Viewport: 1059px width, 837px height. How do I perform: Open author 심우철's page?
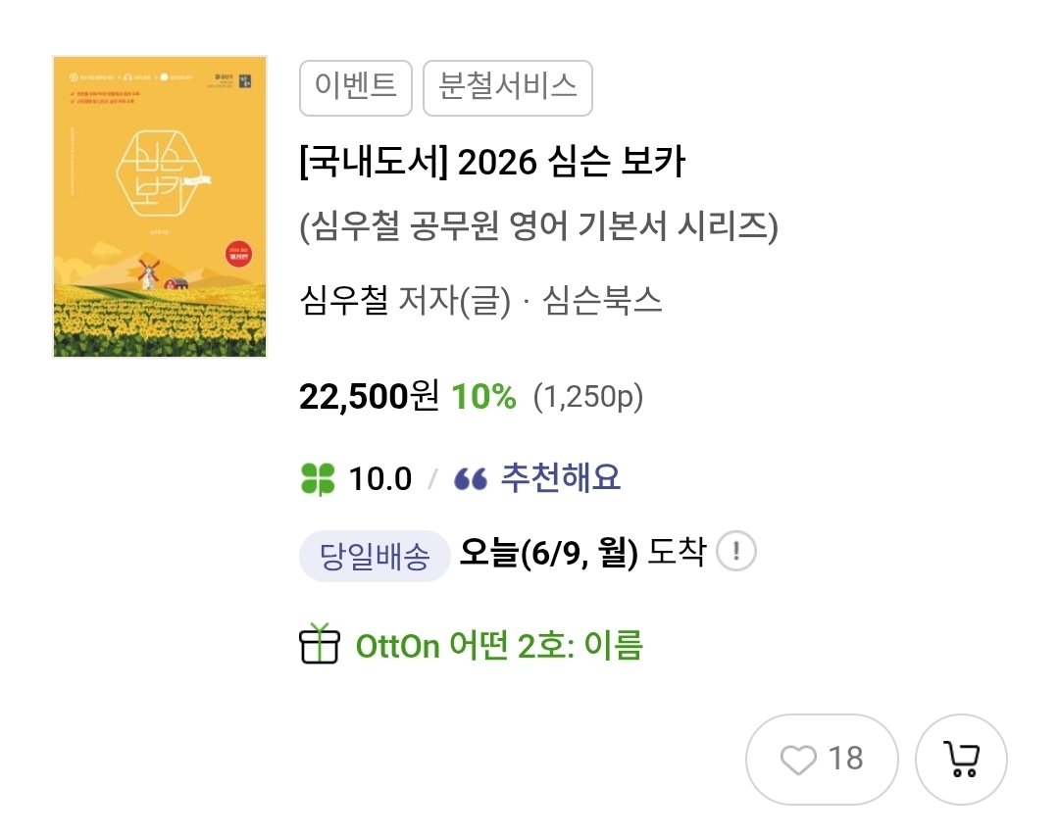point(344,300)
